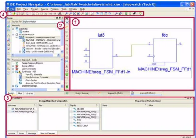Click the dark green icon at bottom of schematic toolbar
The height and width of the screenshot is (138, 196).
67,87
